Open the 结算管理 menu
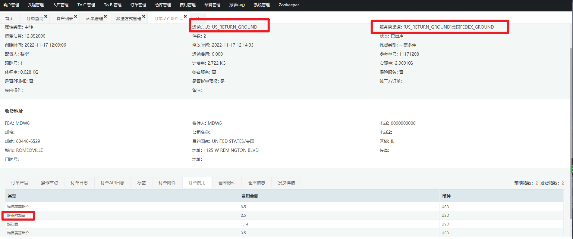The width and height of the screenshot is (573, 239). (213, 5)
